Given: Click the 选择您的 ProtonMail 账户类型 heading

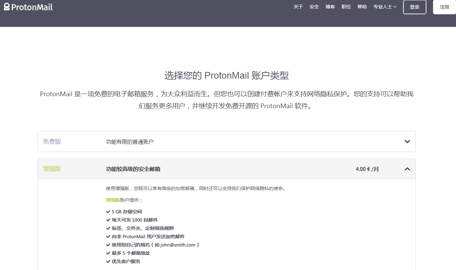Looking at the screenshot, I should tap(227, 75).
